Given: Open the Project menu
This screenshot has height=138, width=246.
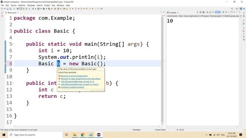Looking at the screenshot, I should pyautogui.click(x=47, y=5).
